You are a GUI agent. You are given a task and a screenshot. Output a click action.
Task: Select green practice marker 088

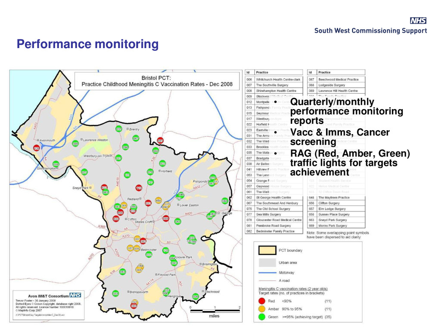(x=225, y=201)
